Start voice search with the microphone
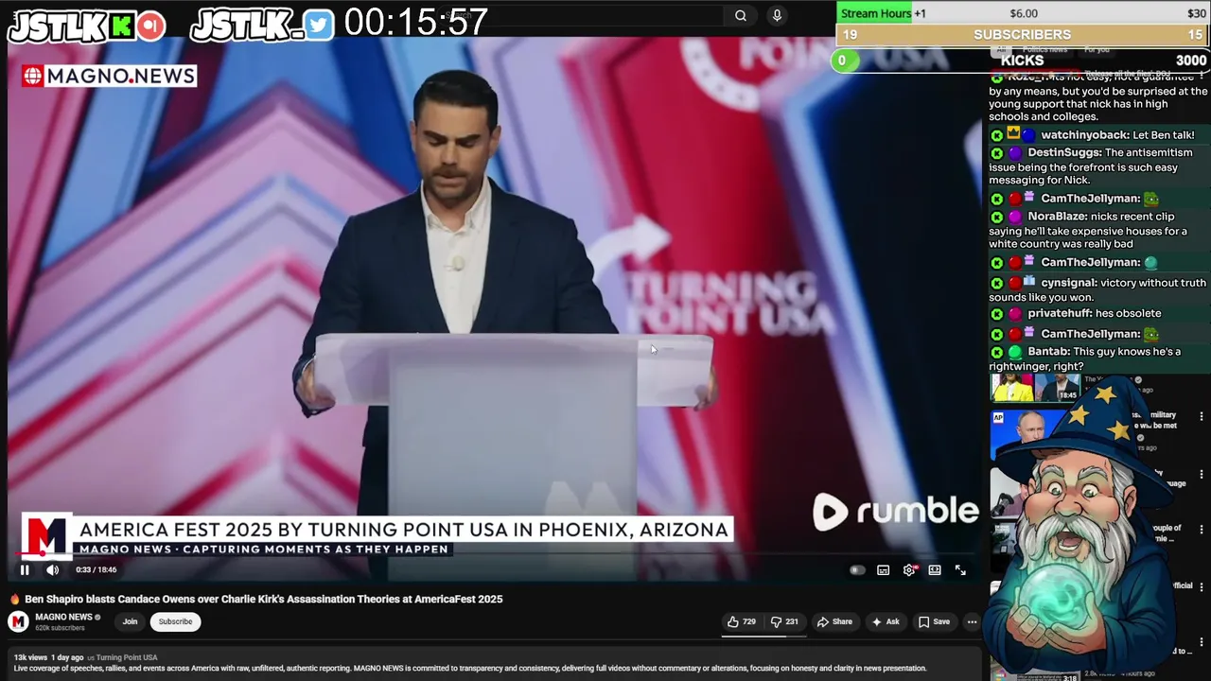Viewport: 1211px width, 681px height. 777,15
